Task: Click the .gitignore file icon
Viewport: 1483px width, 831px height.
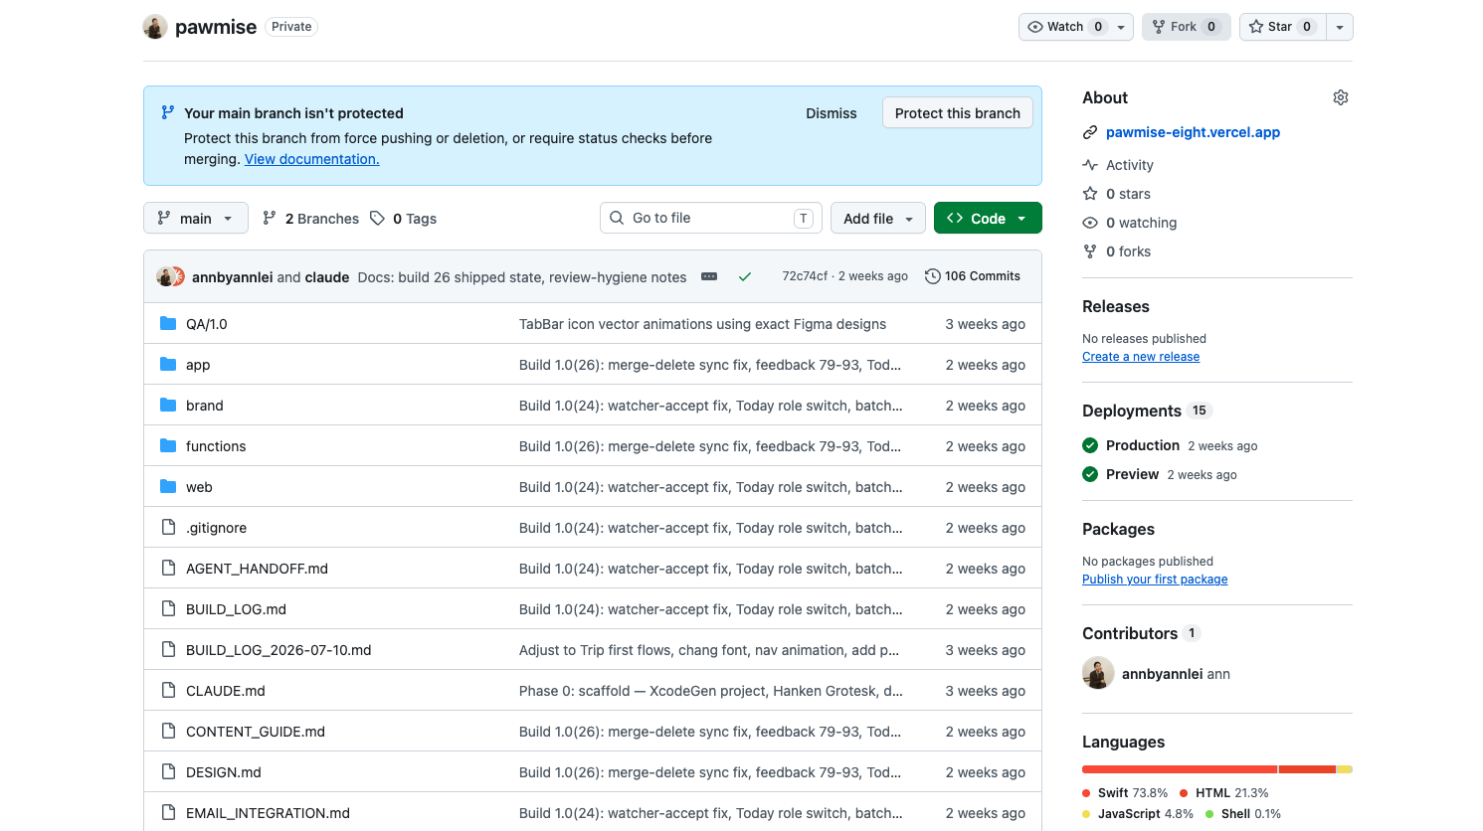Action: pyautogui.click(x=168, y=528)
